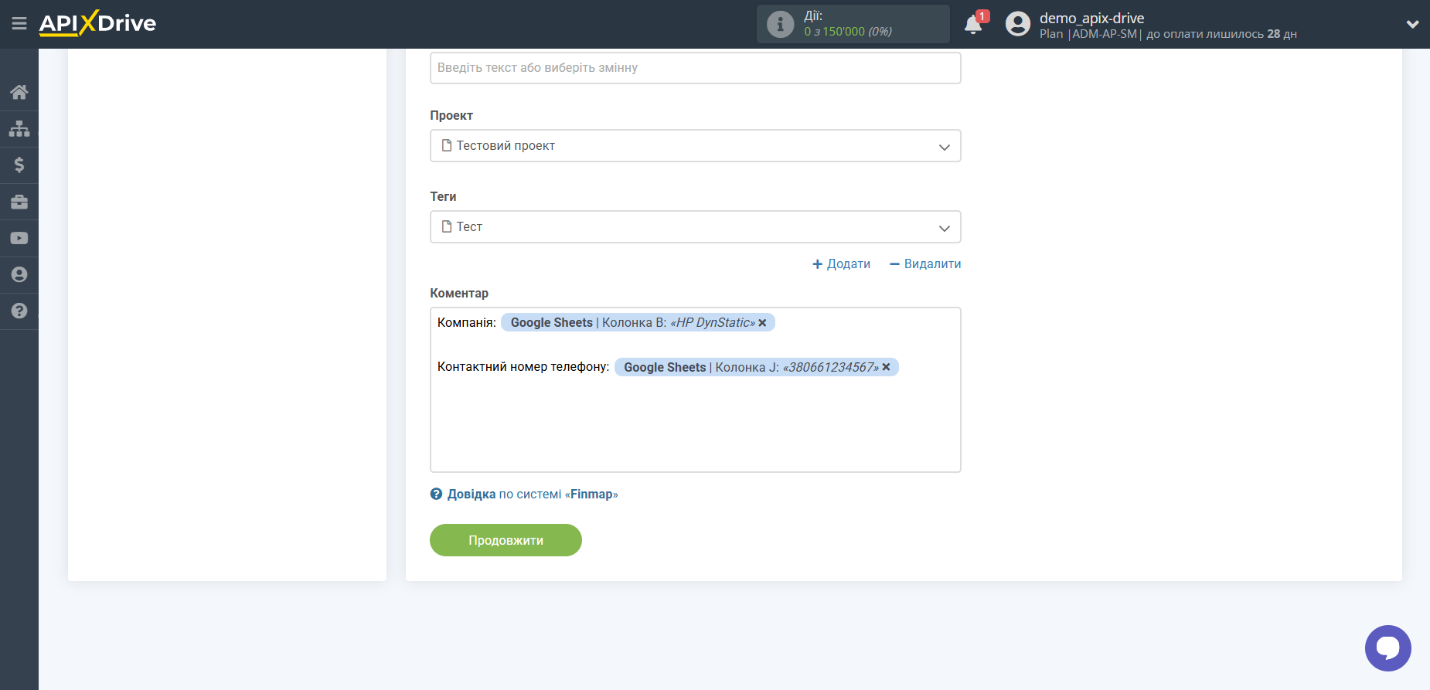Remove the Колонка J variable tag
Viewport: 1430px width, 690px height.
point(886,367)
